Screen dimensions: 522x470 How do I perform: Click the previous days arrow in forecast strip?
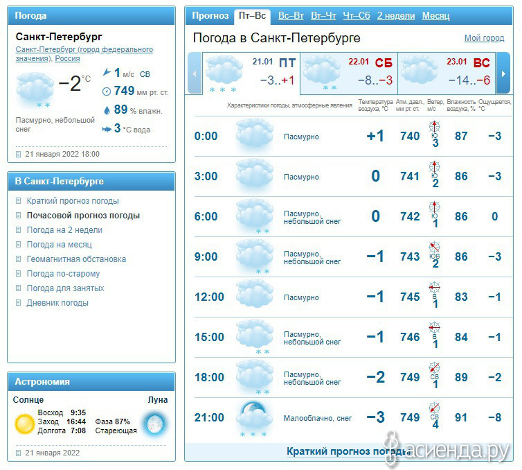[x=194, y=72]
